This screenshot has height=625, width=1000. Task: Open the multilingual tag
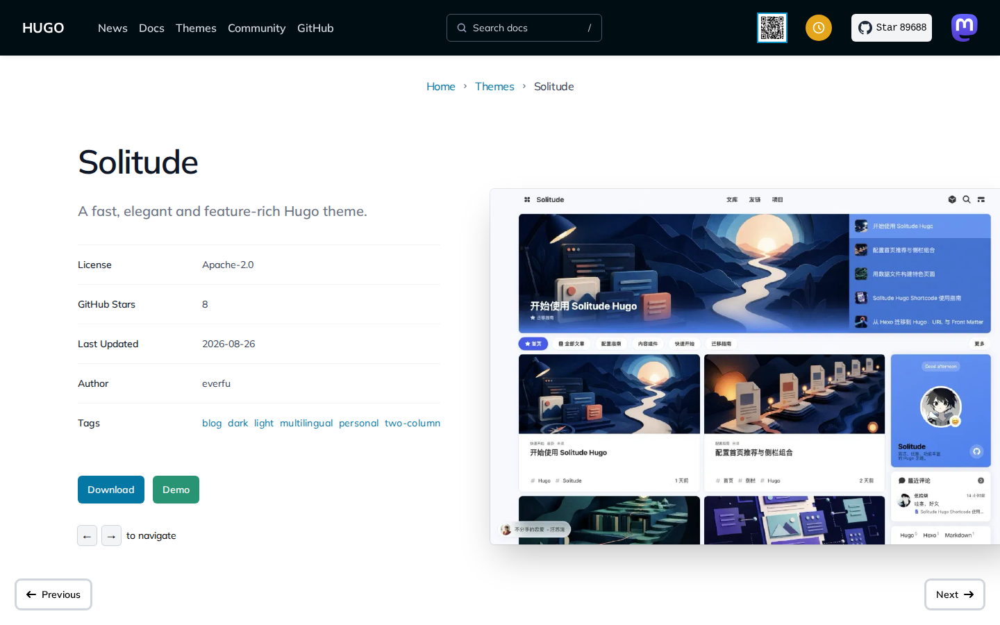coord(306,423)
